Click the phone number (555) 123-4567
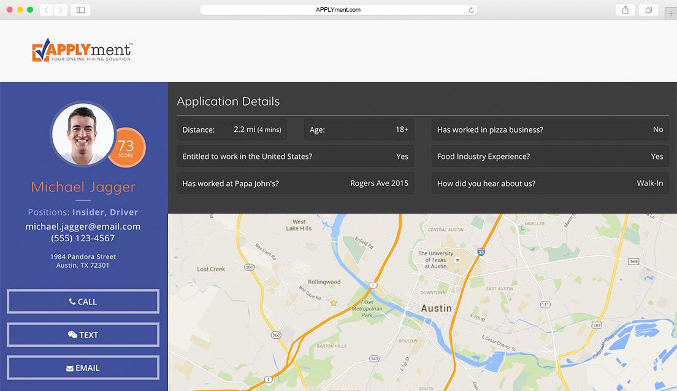The image size is (677, 391). click(83, 238)
